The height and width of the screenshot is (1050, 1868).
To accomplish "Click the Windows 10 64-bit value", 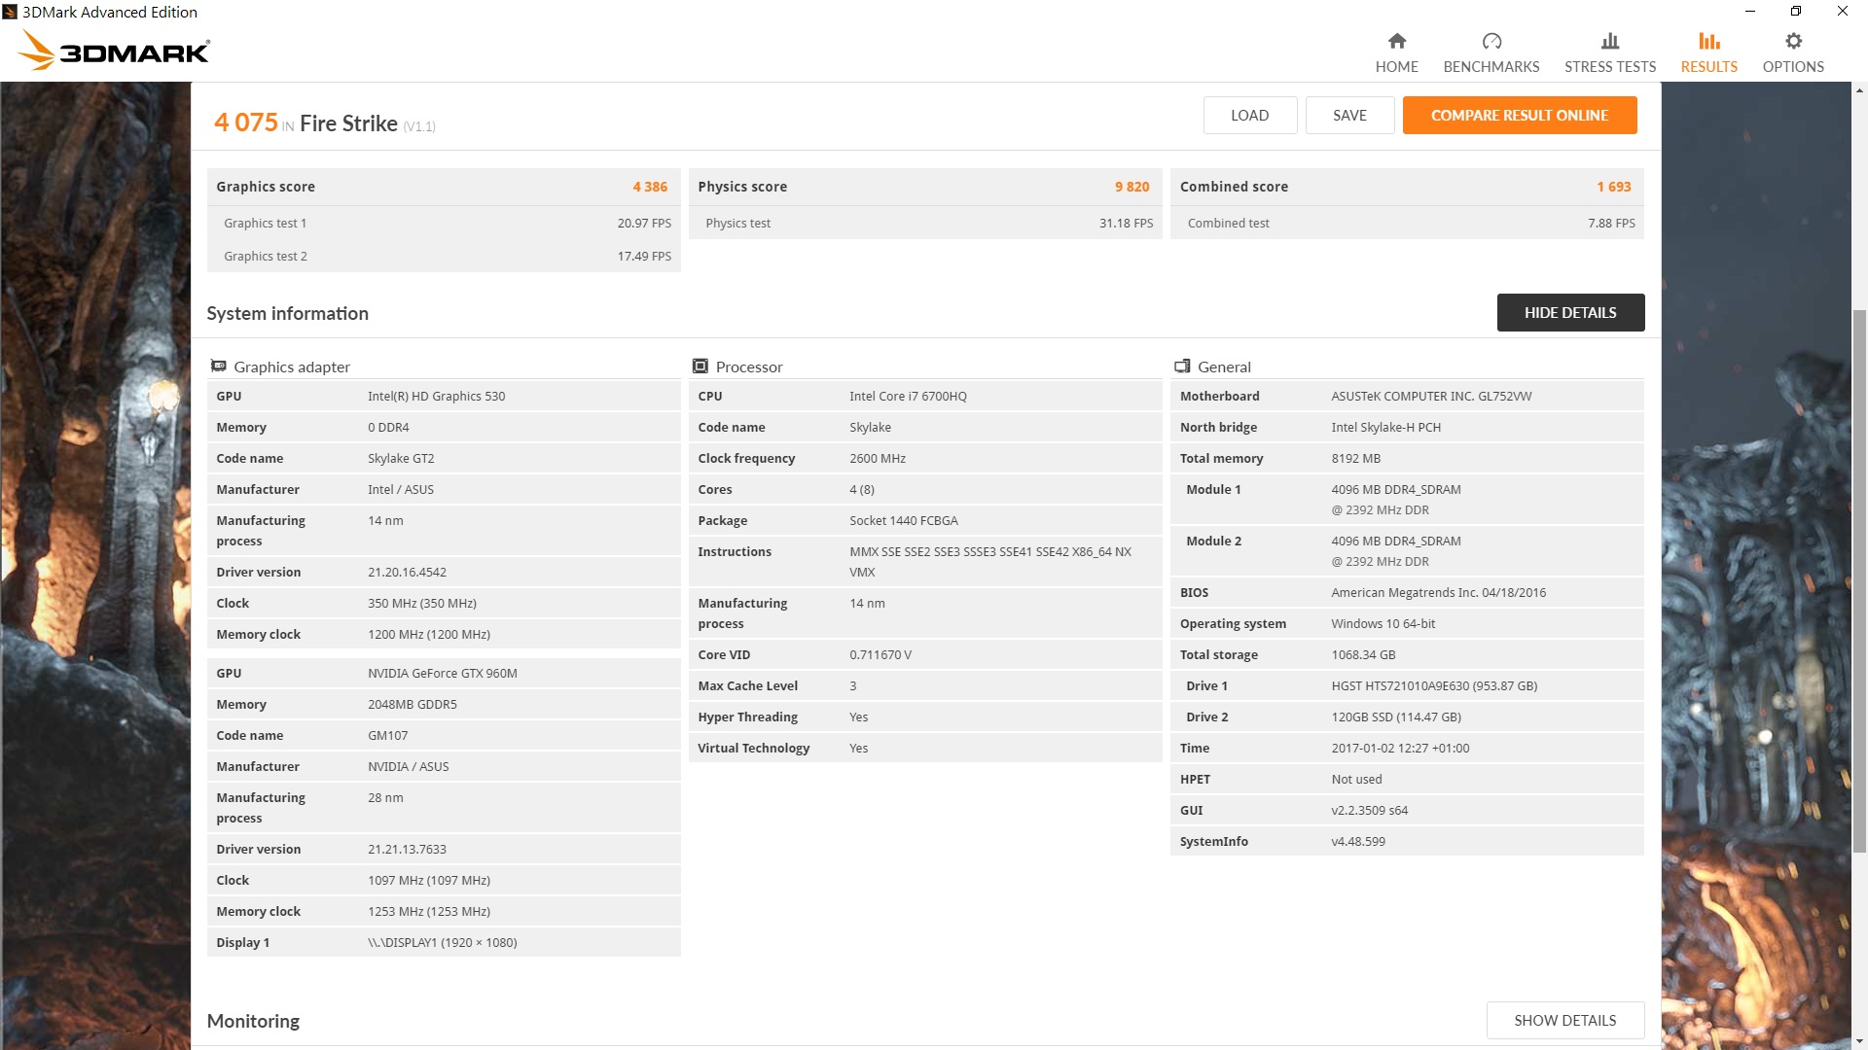I will [x=1383, y=623].
